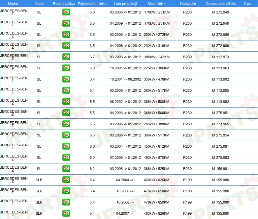258x219 pixels.
Task: Click the Opis column header
Action: [x=247, y=4]
